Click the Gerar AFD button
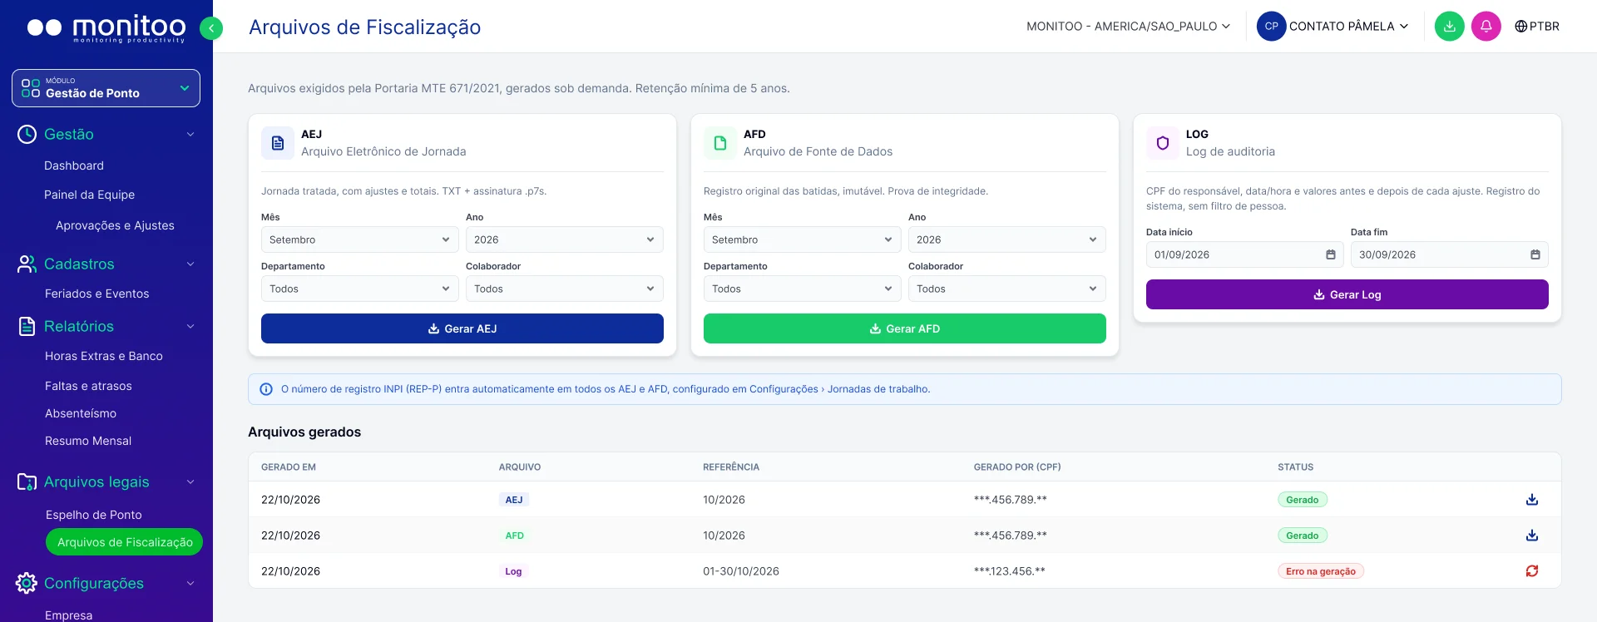 (905, 328)
